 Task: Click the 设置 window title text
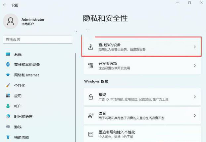pos(15,5)
